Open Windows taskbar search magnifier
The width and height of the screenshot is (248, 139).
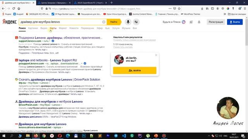tap(12, 136)
